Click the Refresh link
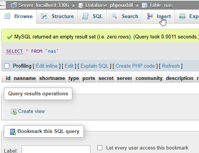This screenshot has height=153, width=199. coord(171,66)
